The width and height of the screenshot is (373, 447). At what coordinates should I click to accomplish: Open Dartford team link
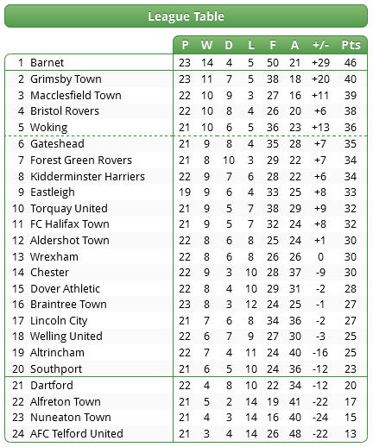(52, 385)
